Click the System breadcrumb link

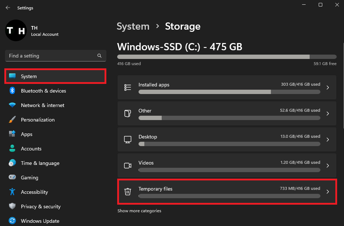(133, 26)
